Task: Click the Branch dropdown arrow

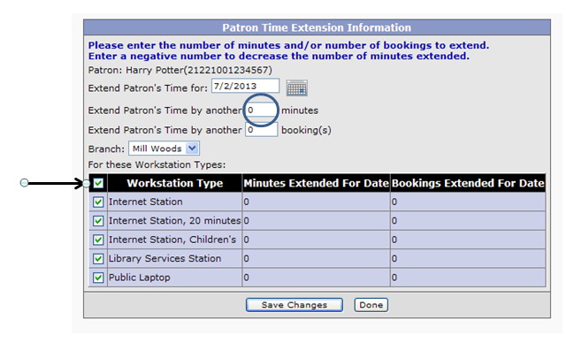Action: [x=192, y=149]
